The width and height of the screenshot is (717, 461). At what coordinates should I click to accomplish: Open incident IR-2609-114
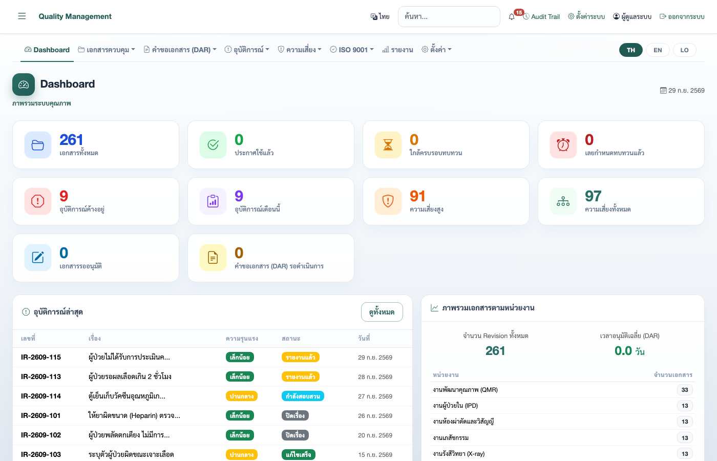pyautogui.click(x=41, y=396)
